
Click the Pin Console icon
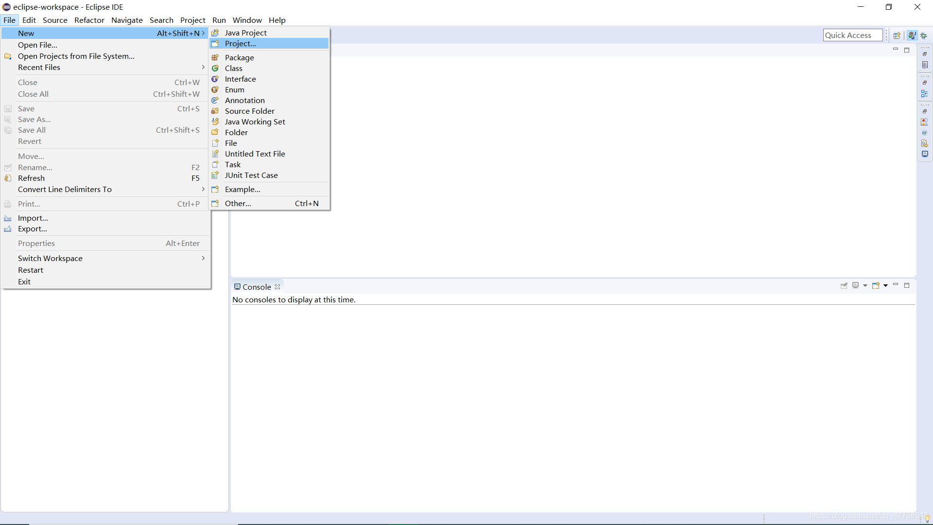pos(844,286)
